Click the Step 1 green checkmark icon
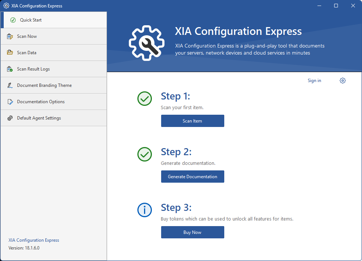This screenshot has width=362, height=261. (x=144, y=98)
